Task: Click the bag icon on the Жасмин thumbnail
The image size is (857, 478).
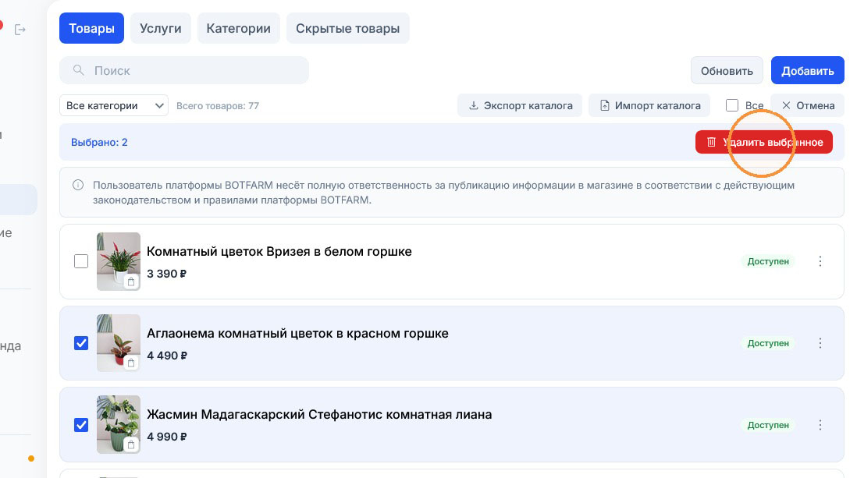Action: tap(131, 444)
